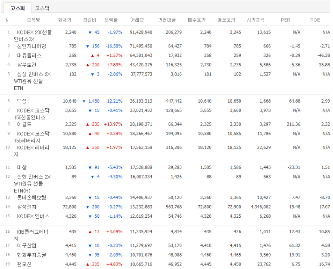Open 삼성 인버스 2X WTI원유 선물 ETN
This screenshot has height=269, width=333.
pos(33,74)
